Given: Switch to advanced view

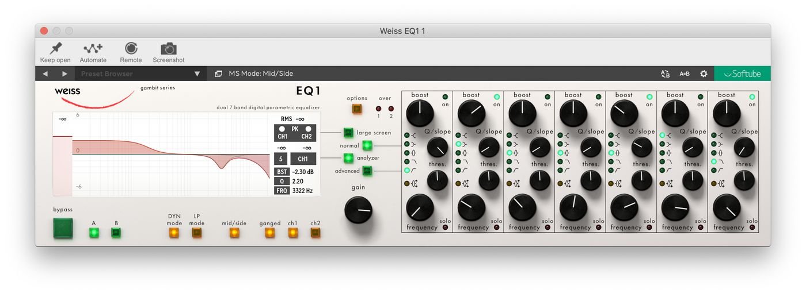Looking at the screenshot, I should [367, 171].
